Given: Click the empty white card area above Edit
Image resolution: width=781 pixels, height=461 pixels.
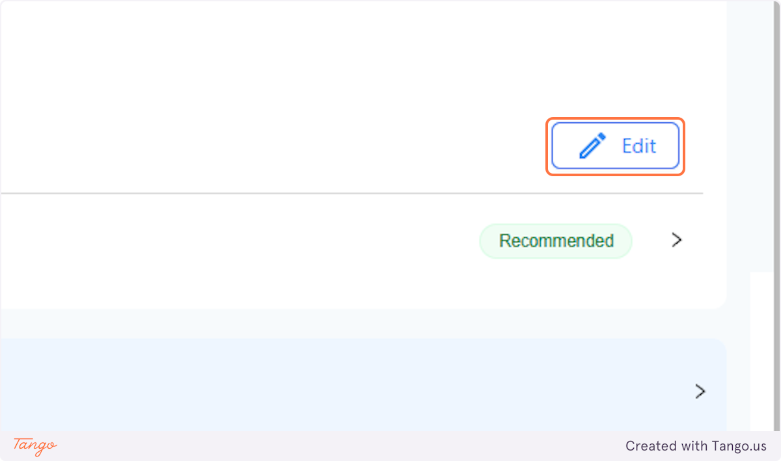Looking at the screenshot, I should click(x=363, y=59).
